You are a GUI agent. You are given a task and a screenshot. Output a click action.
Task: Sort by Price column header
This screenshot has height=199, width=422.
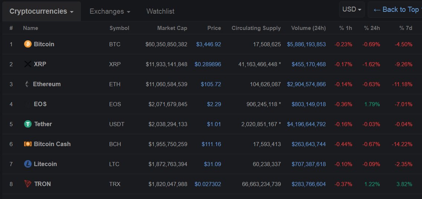[214, 28]
